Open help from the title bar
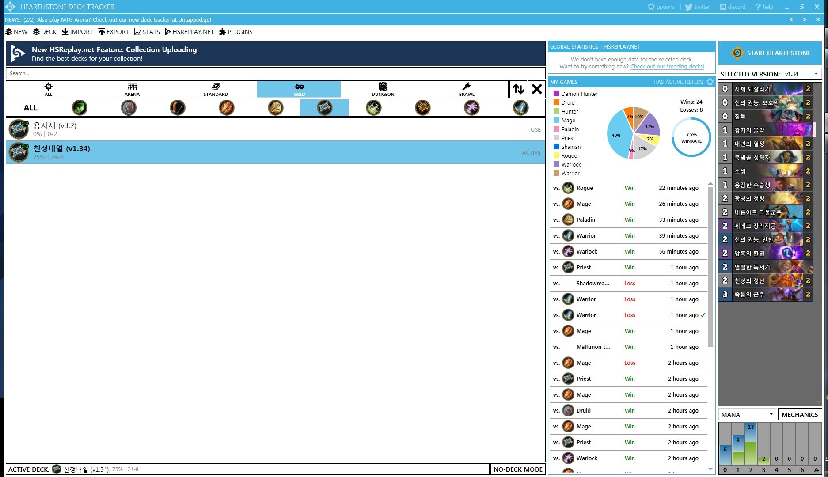 tap(764, 7)
